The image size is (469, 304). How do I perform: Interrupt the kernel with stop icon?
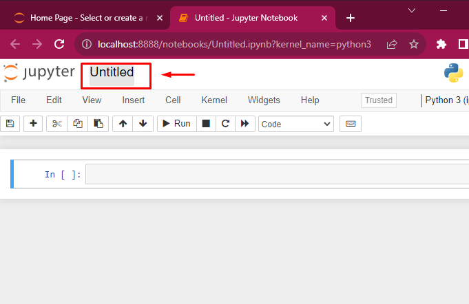click(x=206, y=124)
